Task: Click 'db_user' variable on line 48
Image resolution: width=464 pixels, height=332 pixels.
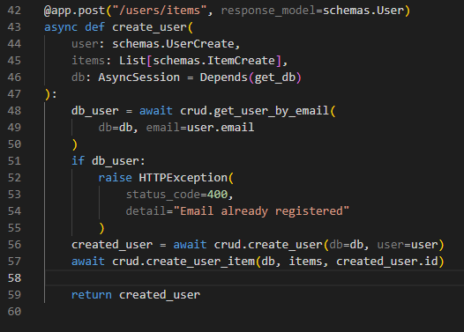Action: tap(95, 111)
